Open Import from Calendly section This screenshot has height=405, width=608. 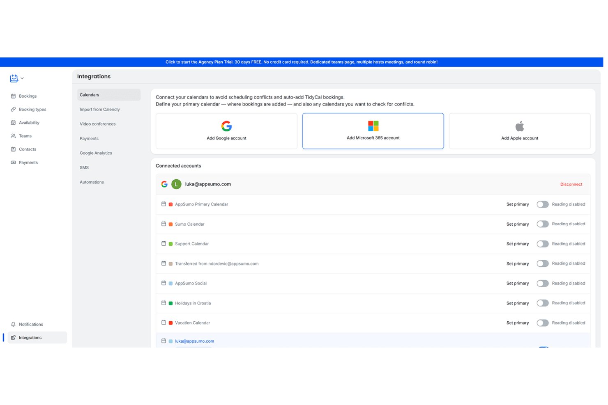click(100, 110)
